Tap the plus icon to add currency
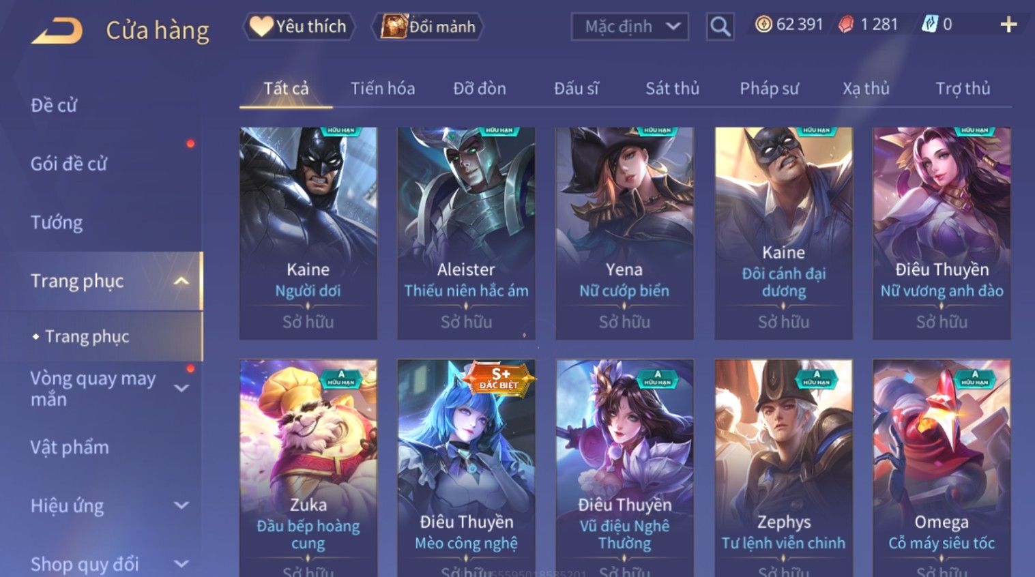Screen dimensions: 1035x577 [1008, 25]
